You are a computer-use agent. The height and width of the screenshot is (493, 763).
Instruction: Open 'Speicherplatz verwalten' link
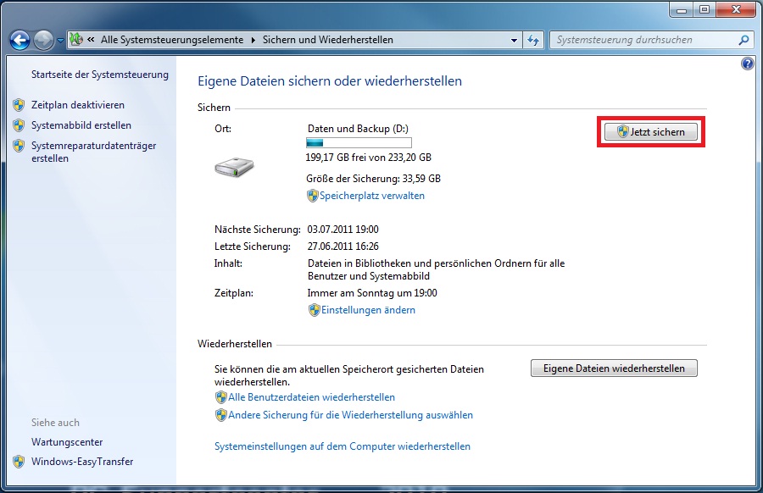(372, 196)
